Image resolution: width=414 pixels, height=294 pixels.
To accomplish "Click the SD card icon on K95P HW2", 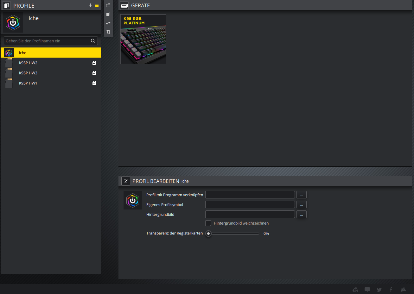I will 94,63.
